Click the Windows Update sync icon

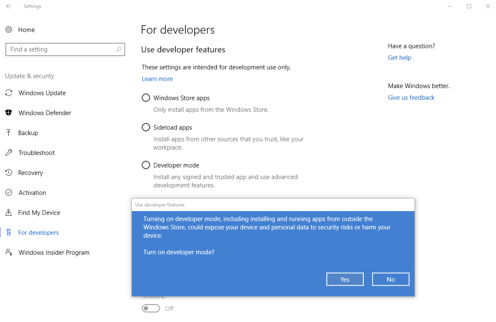point(9,93)
